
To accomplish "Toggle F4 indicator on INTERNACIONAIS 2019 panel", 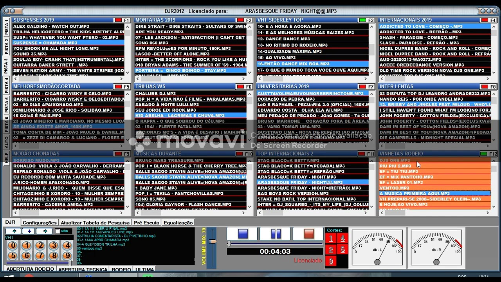I will point(485,20).
